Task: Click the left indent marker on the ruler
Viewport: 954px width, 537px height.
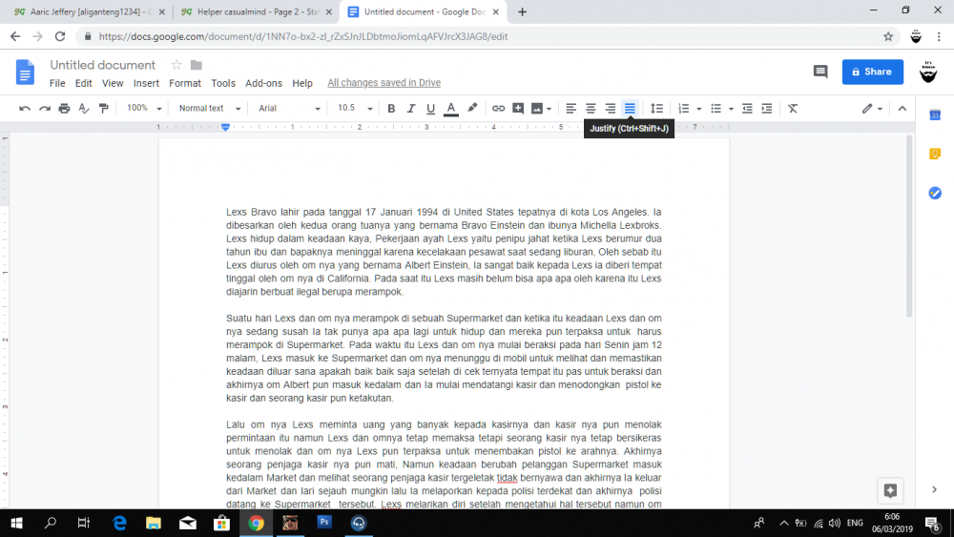Action: pos(225,127)
